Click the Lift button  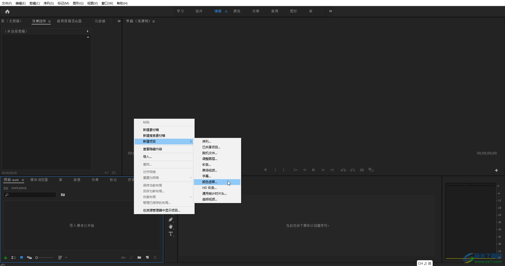343,170
